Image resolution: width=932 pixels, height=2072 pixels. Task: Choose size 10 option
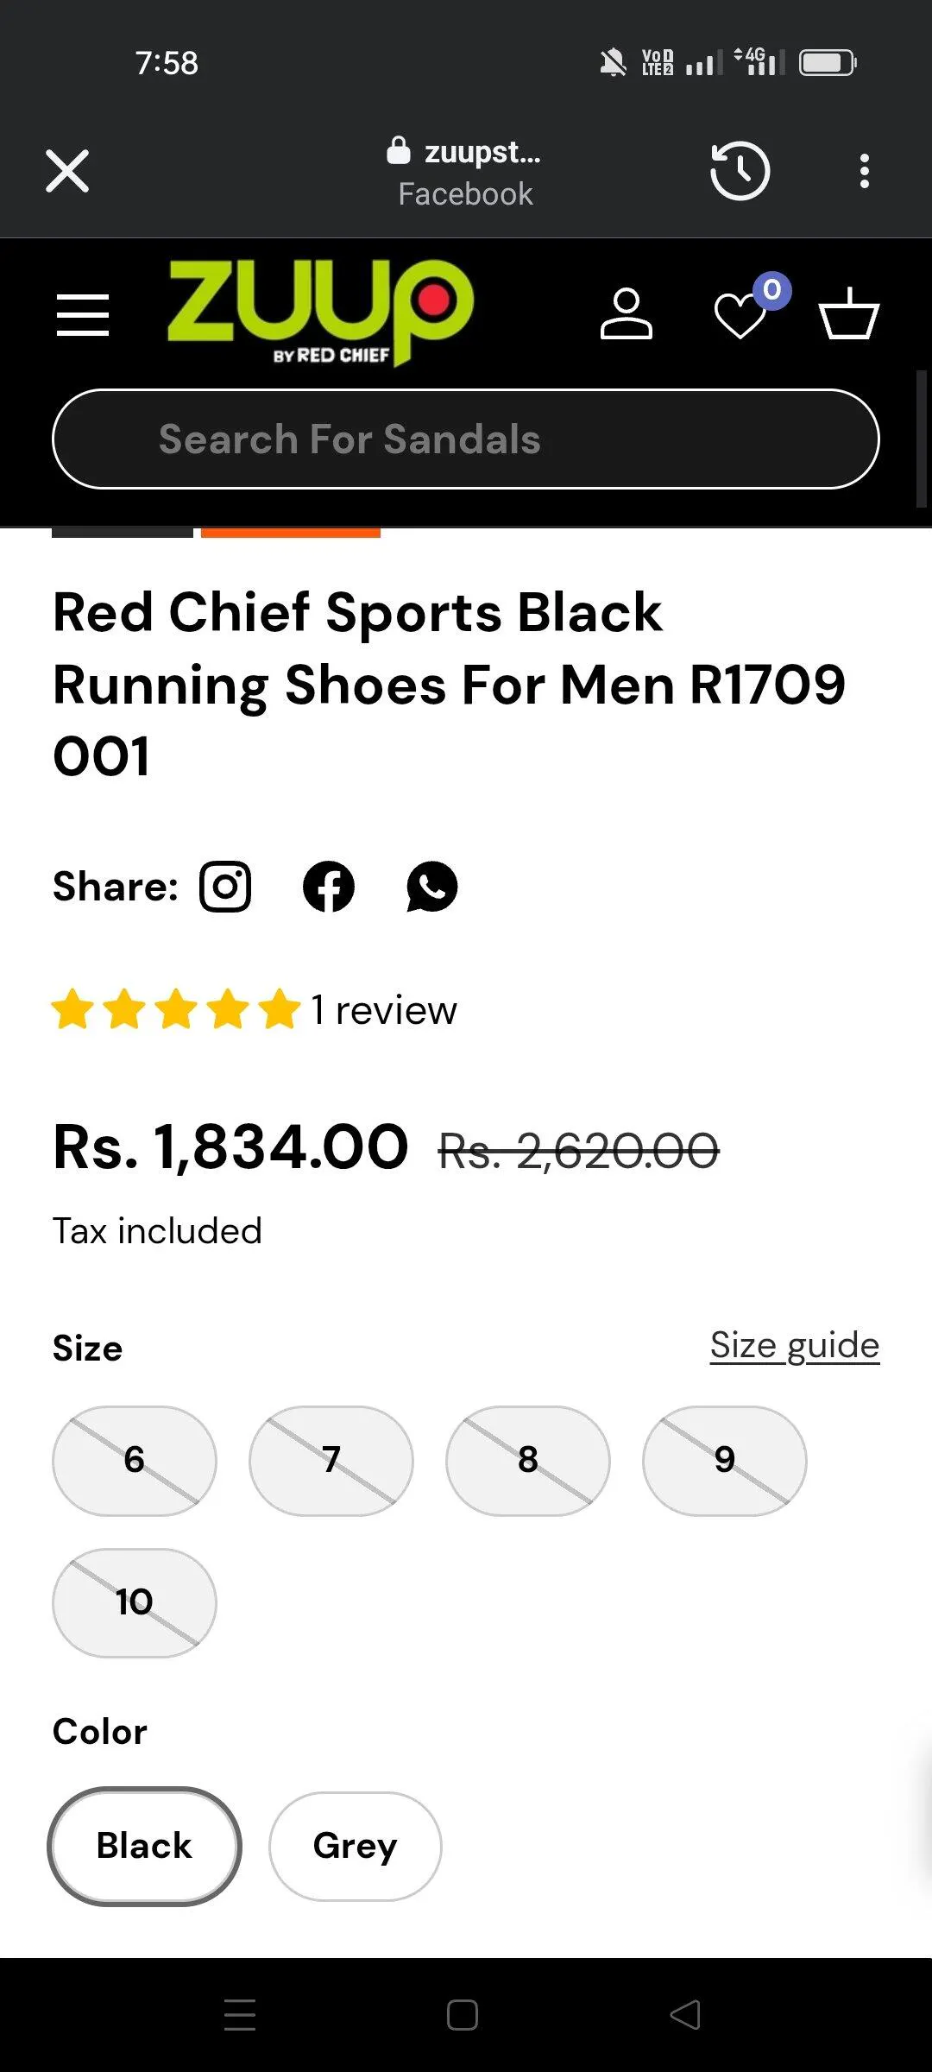coord(135,1602)
